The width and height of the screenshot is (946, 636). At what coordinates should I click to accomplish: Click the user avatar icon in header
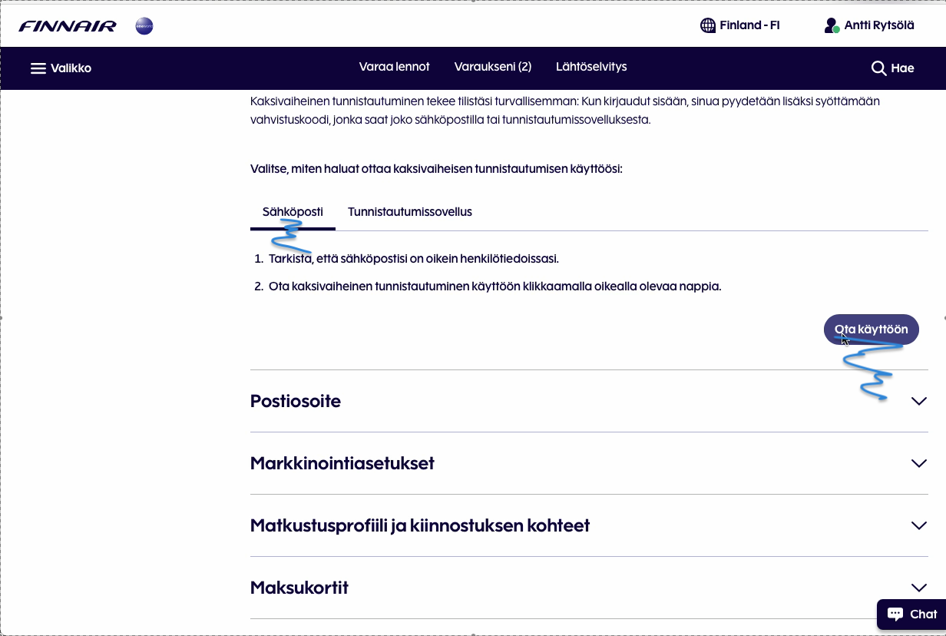[x=831, y=26]
